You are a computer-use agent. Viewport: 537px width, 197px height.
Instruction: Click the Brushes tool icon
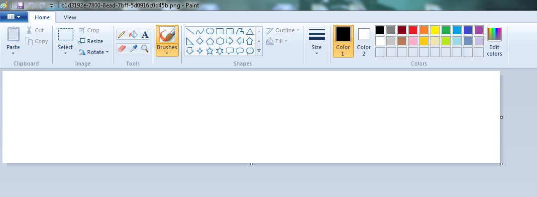click(x=167, y=35)
